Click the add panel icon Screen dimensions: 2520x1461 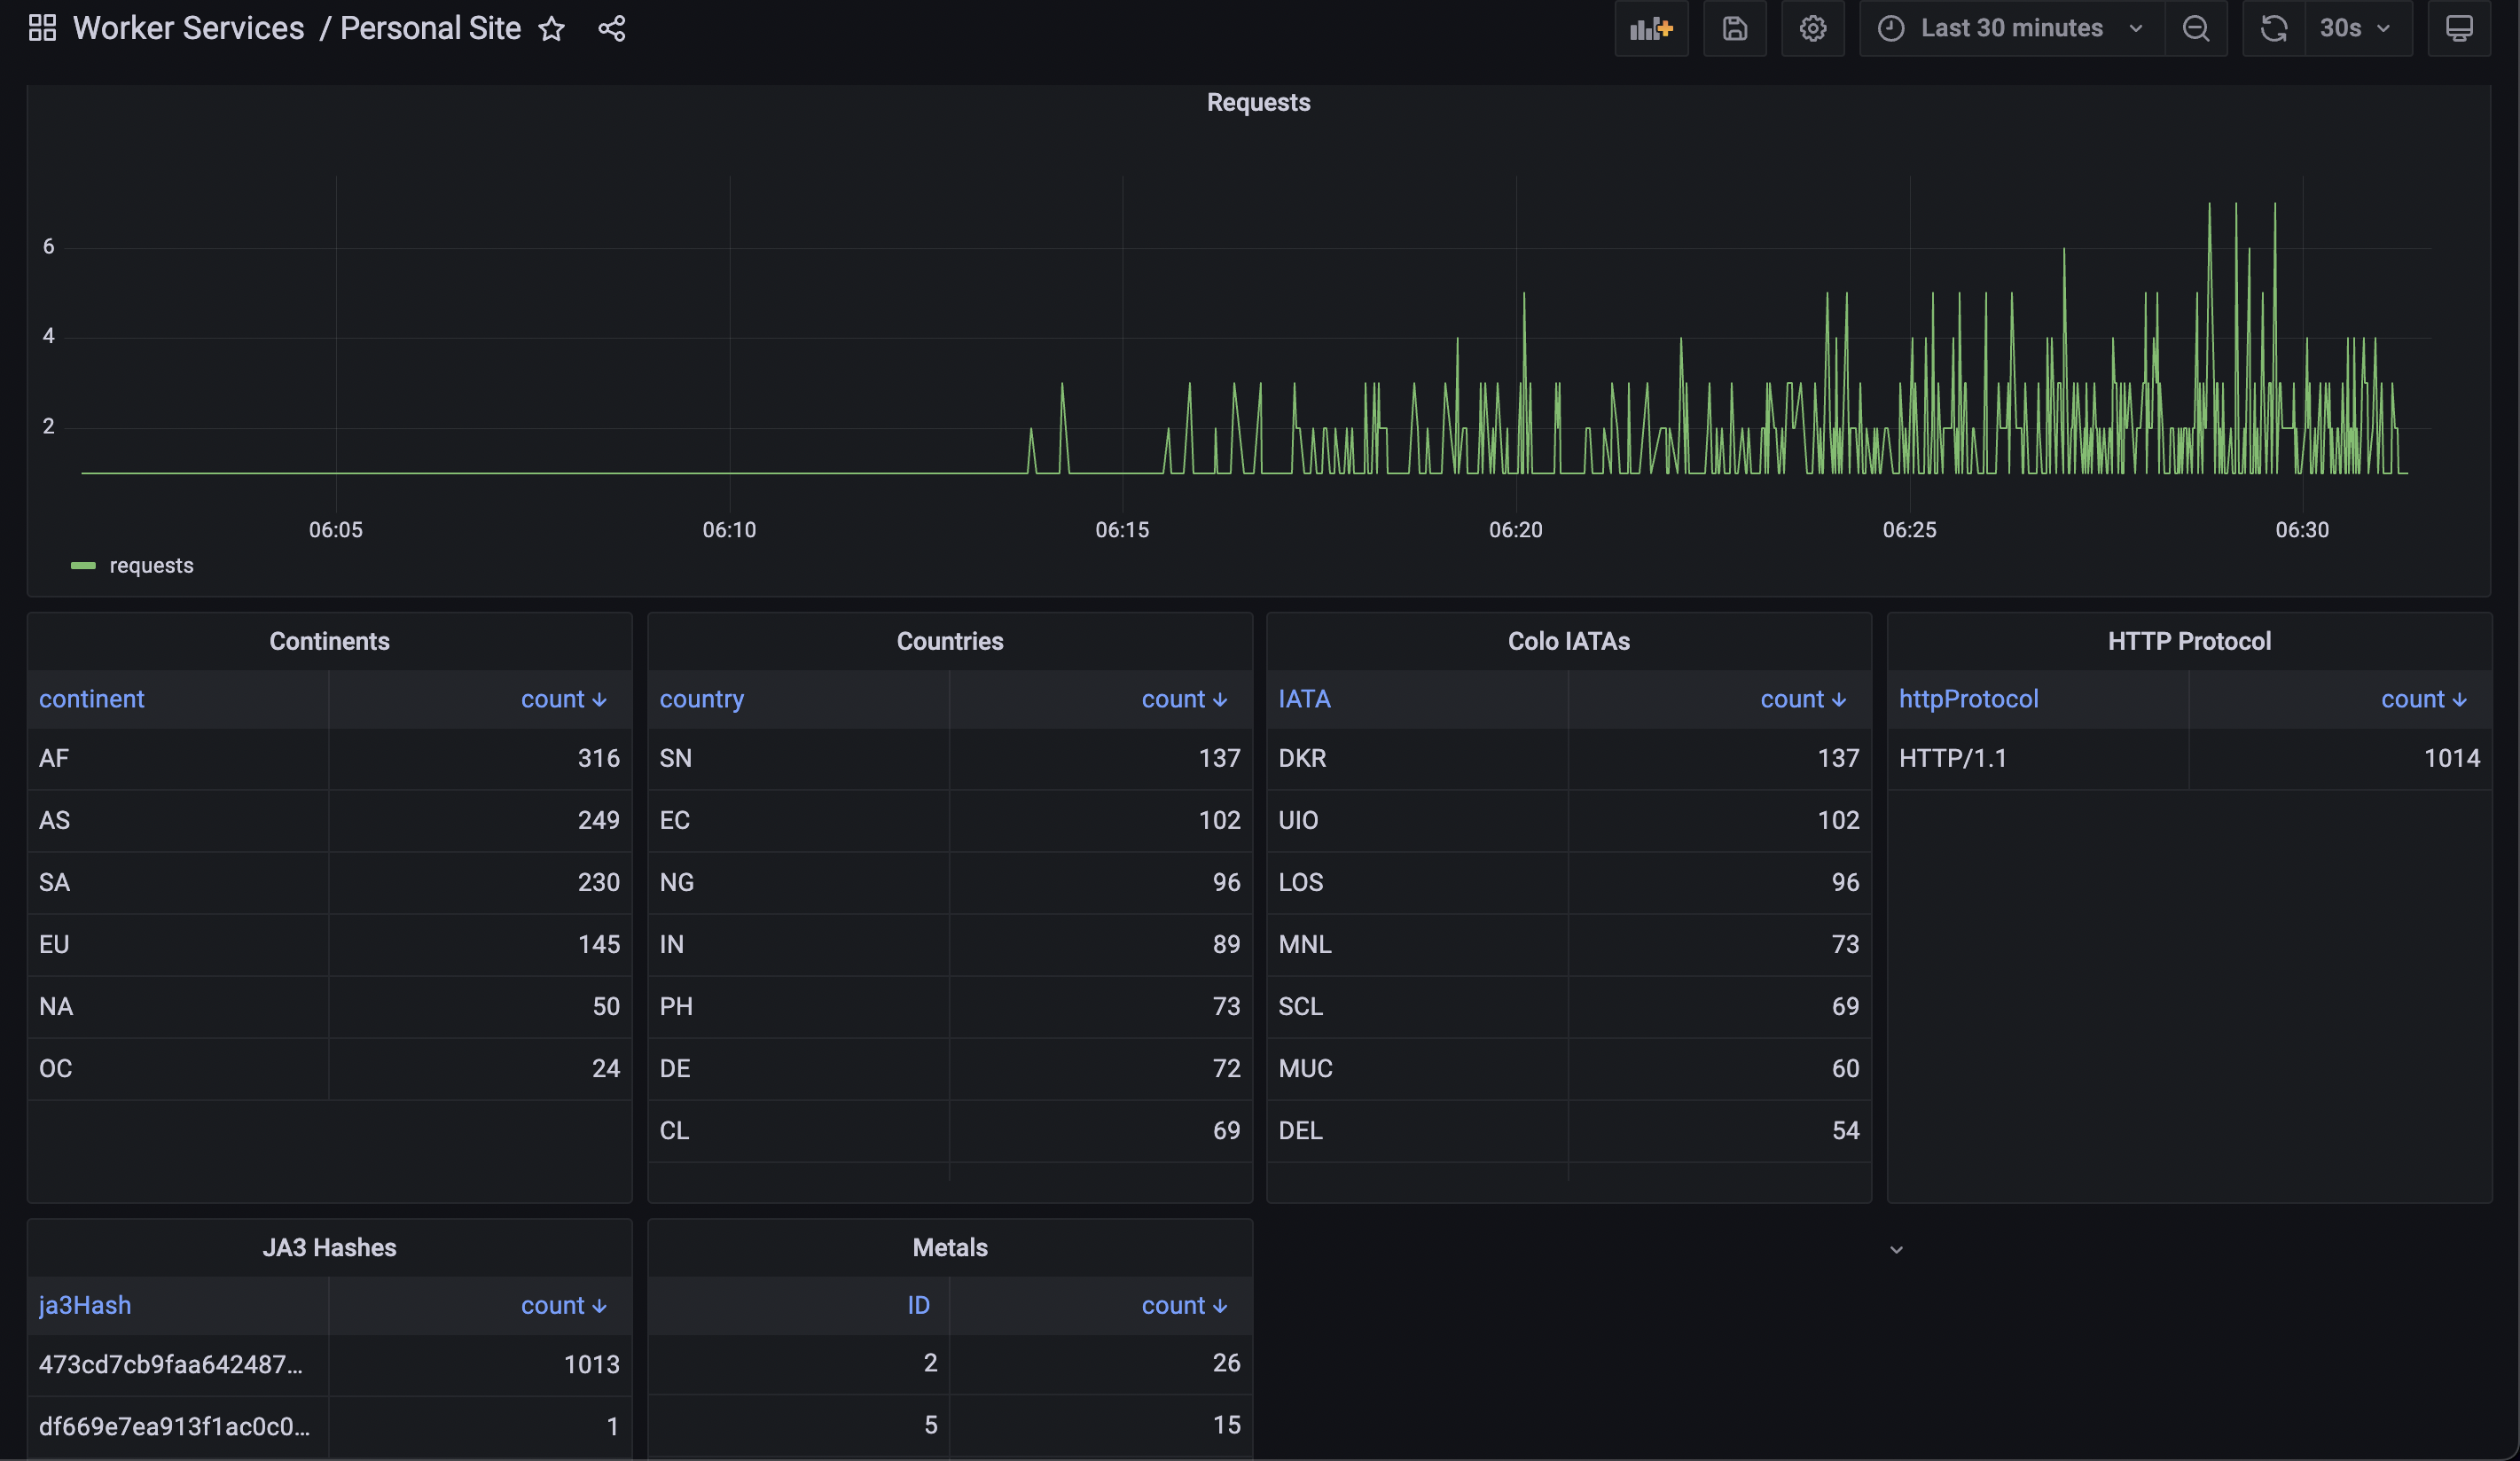tap(1651, 29)
